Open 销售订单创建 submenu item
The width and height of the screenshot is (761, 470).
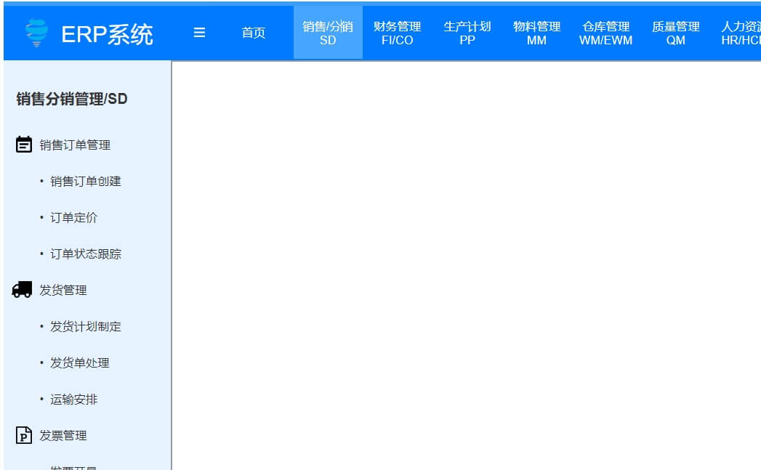[x=86, y=182]
